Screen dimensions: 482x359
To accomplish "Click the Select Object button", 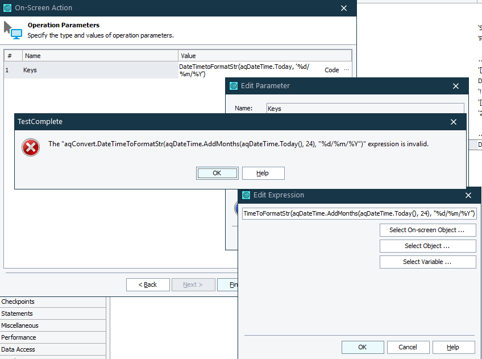I will click(x=427, y=246).
